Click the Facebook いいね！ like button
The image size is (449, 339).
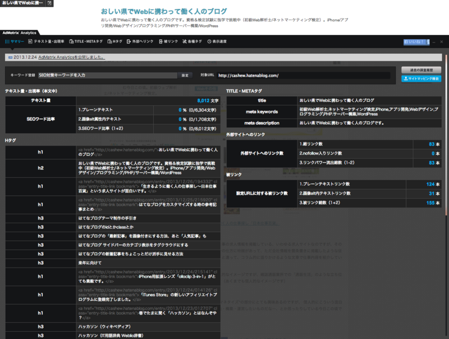tap(416, 42)
